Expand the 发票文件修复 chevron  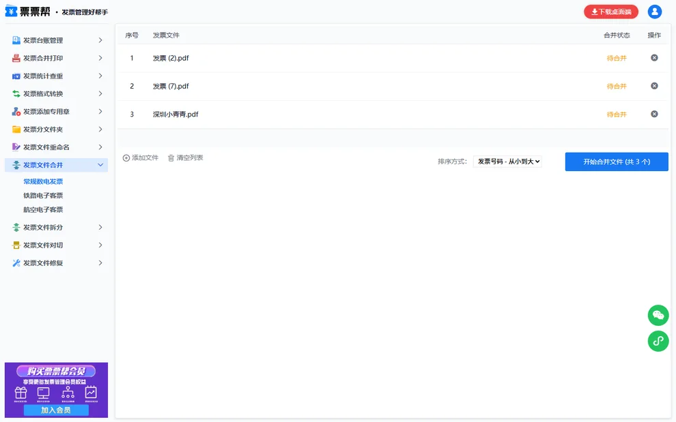tap(100, 263)
